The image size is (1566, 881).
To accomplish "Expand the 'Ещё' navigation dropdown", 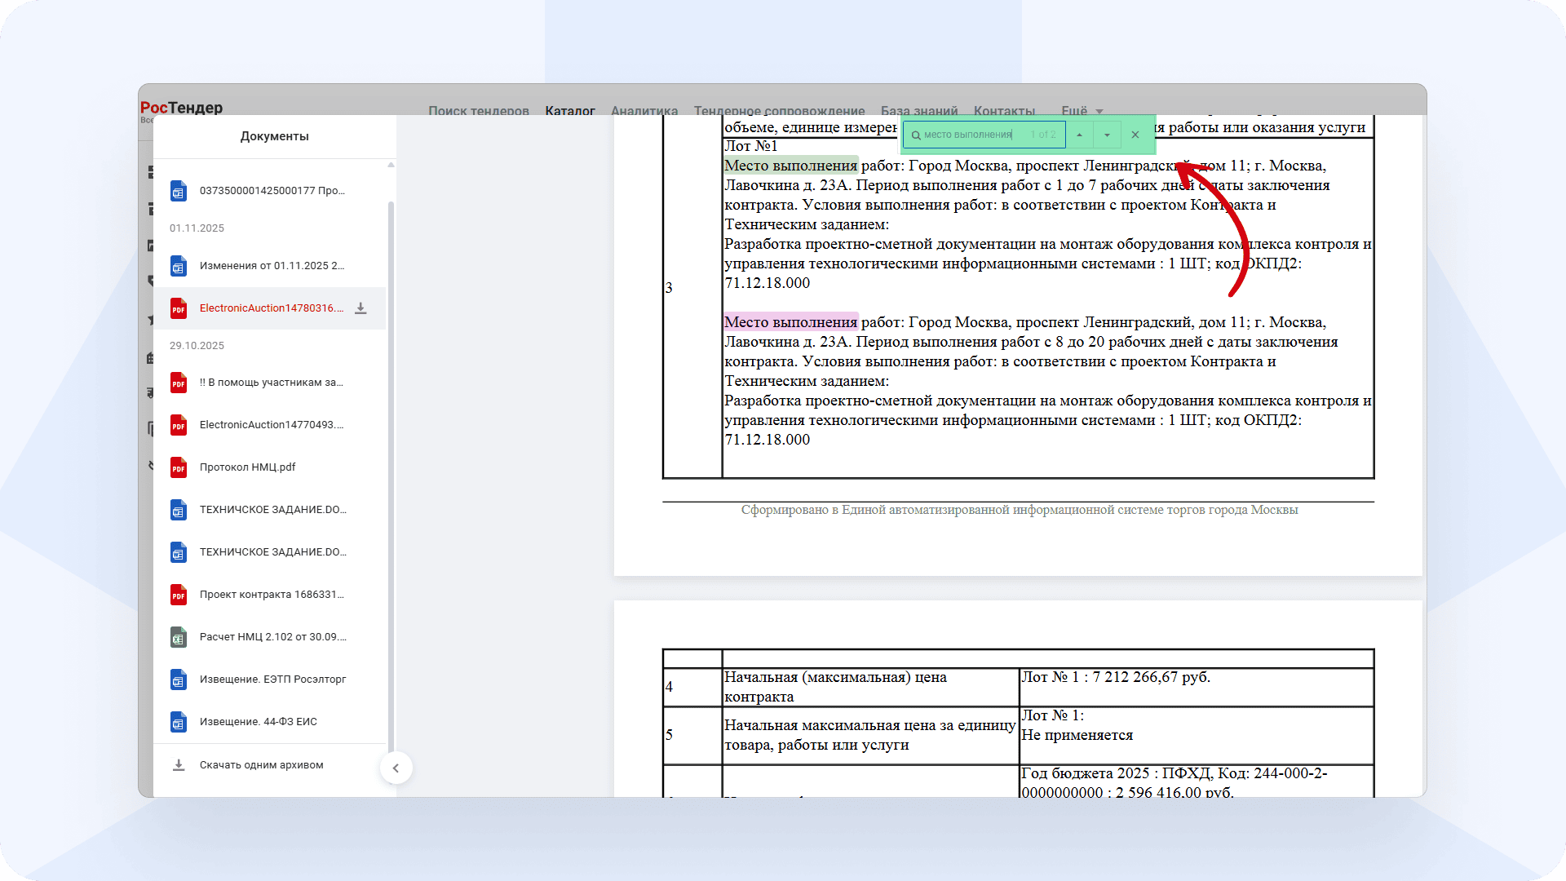I will tap(1081, 111).
